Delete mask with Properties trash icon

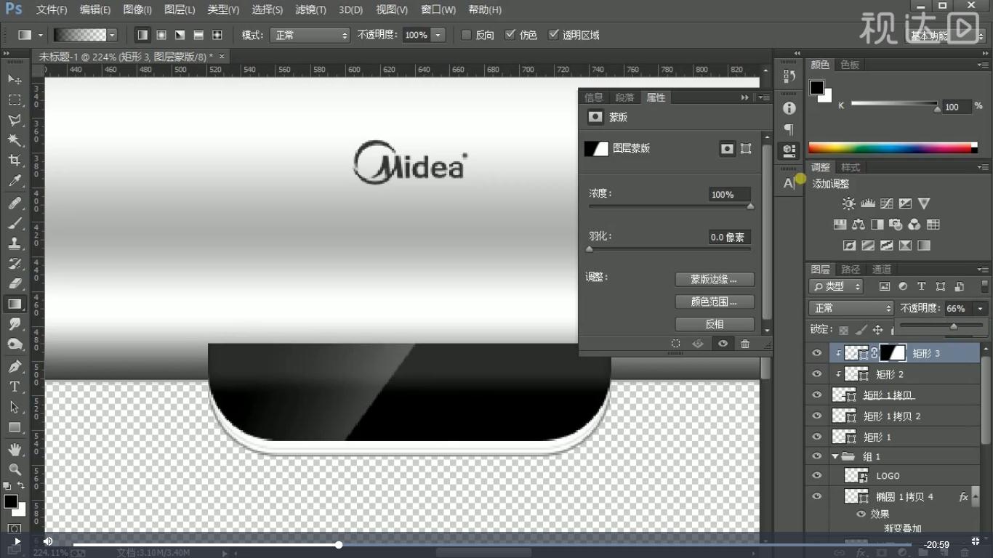click(x=745, y=344)
